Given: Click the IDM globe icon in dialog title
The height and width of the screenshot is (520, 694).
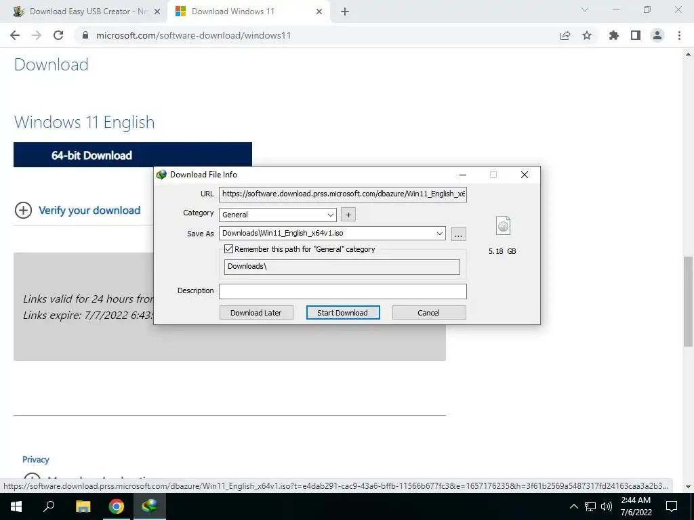Looking at the screenshot, I should coord(161,175).
